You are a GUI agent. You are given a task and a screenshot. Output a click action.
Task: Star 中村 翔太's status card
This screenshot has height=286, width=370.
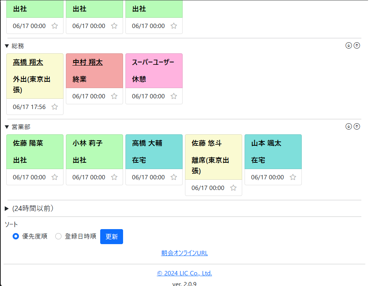114,96
